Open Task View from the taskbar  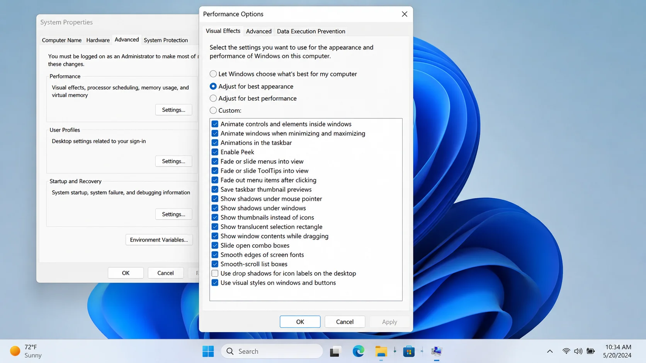(x=335, y=351)
